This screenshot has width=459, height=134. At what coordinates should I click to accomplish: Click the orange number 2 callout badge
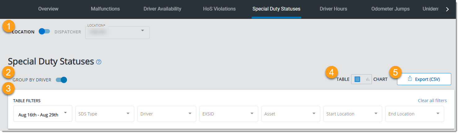[x=8, y=73]
